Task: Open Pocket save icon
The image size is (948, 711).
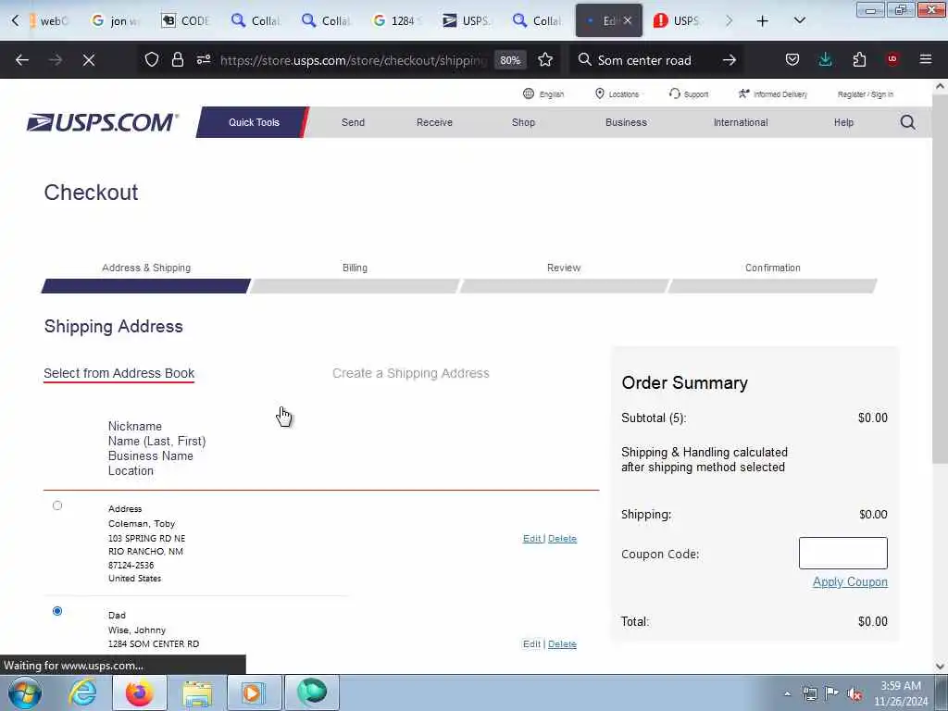Action: (x=792, y=60)
